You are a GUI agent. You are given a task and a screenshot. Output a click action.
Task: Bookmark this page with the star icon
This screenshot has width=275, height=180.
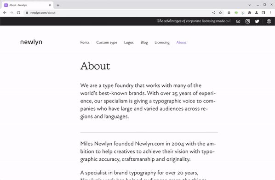tap(220, 12)
